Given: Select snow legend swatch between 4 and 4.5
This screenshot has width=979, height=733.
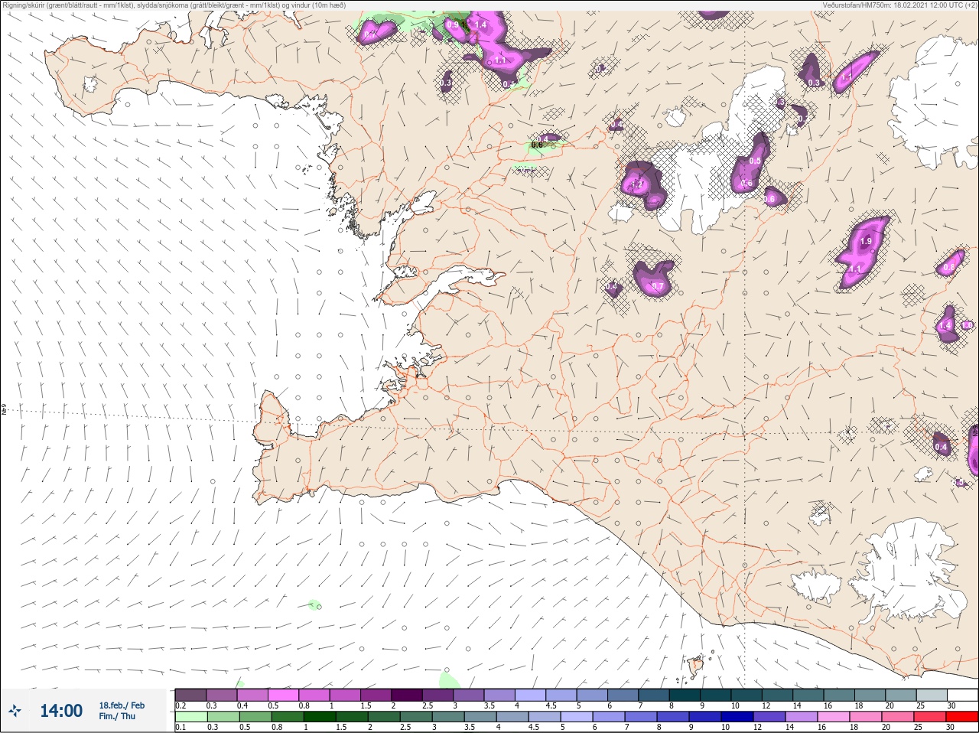Looking at the screenshot, I should pyautogui.click(x=532, y=695).
